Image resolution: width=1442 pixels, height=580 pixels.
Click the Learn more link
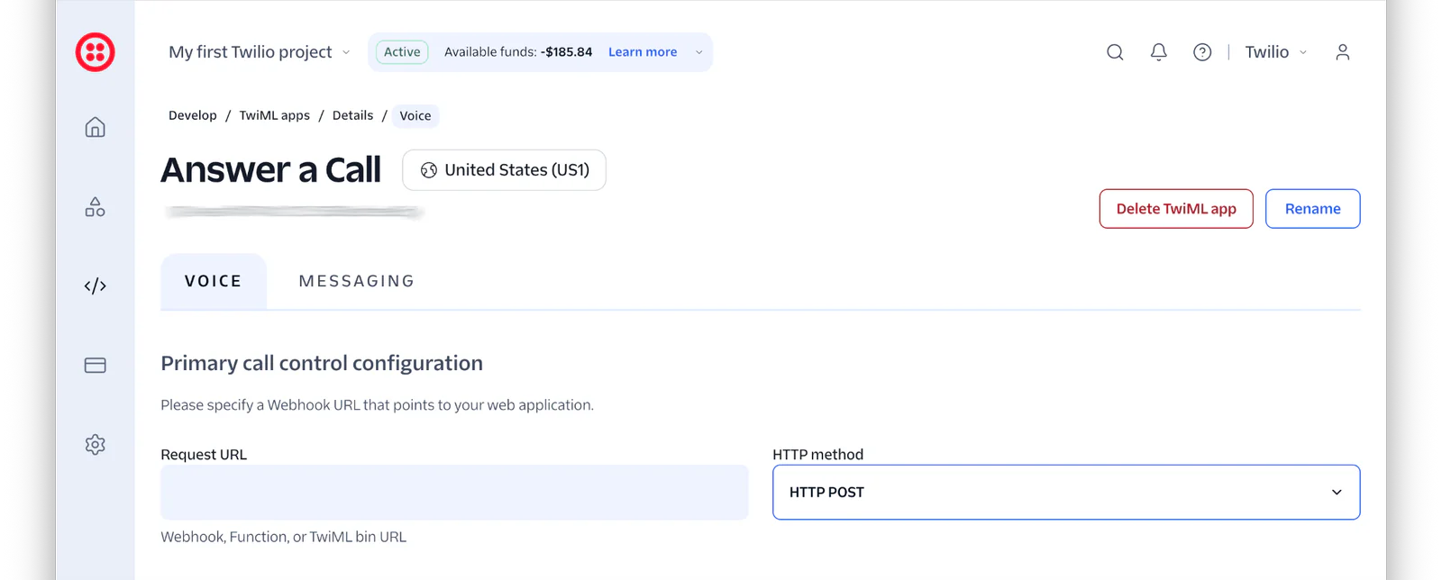coord(643,52)
